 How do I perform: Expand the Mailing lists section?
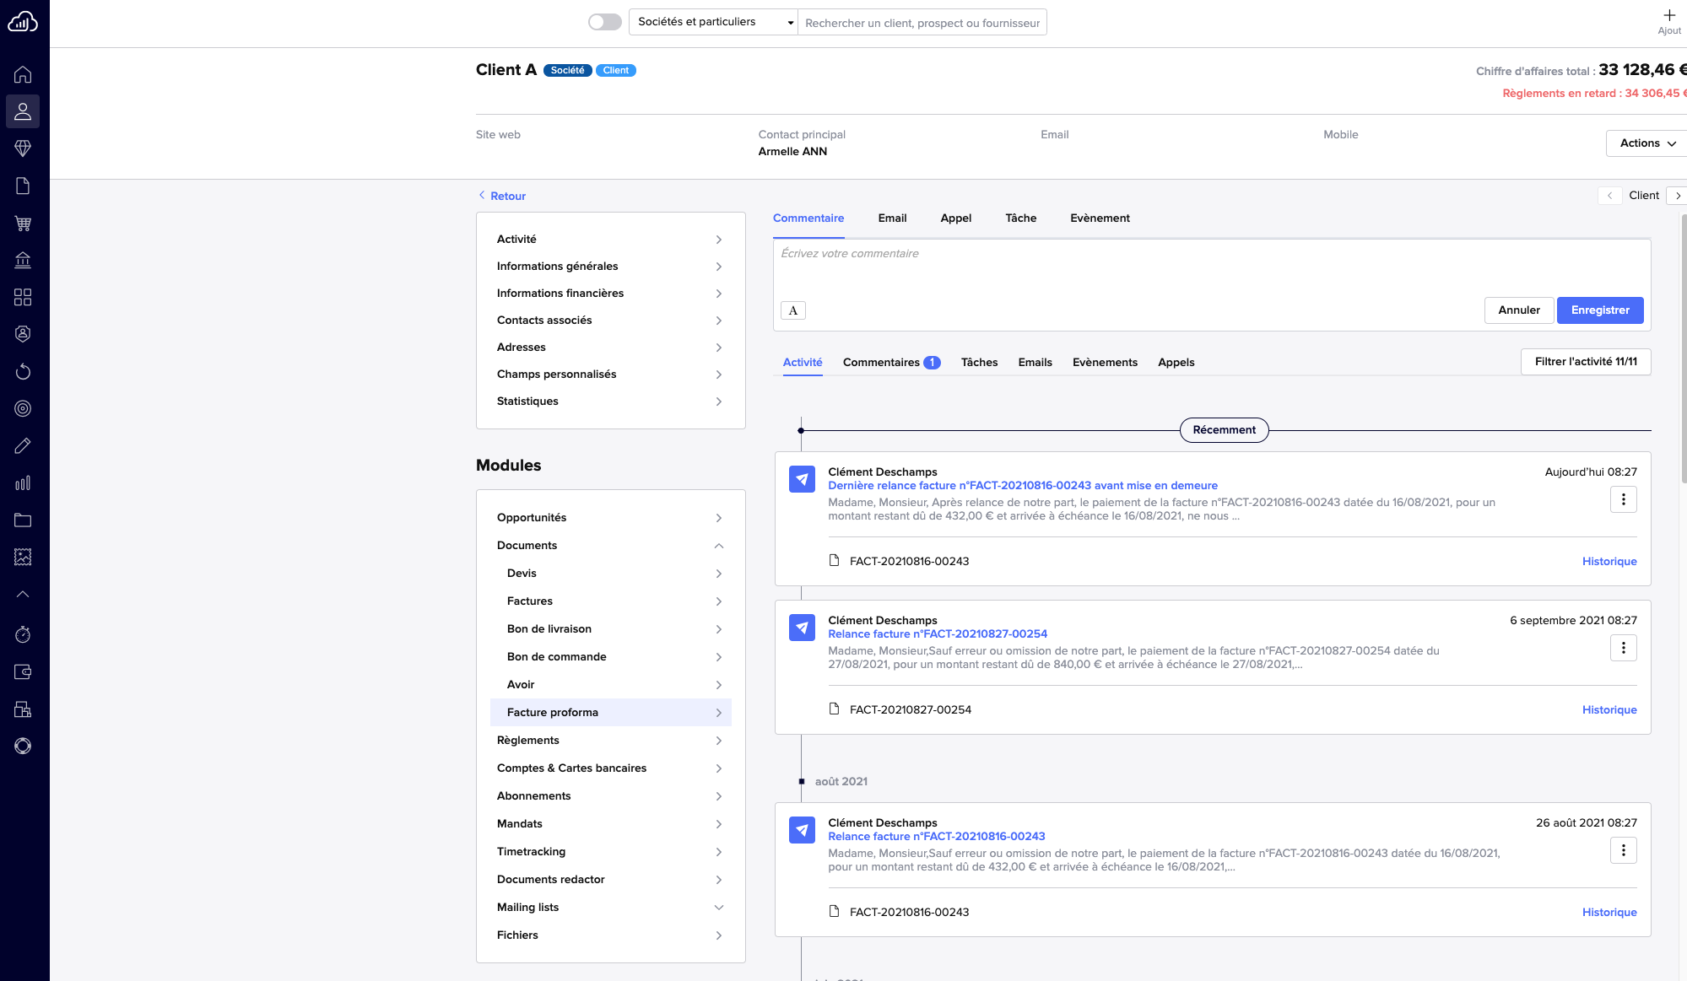tap(718, 908)
